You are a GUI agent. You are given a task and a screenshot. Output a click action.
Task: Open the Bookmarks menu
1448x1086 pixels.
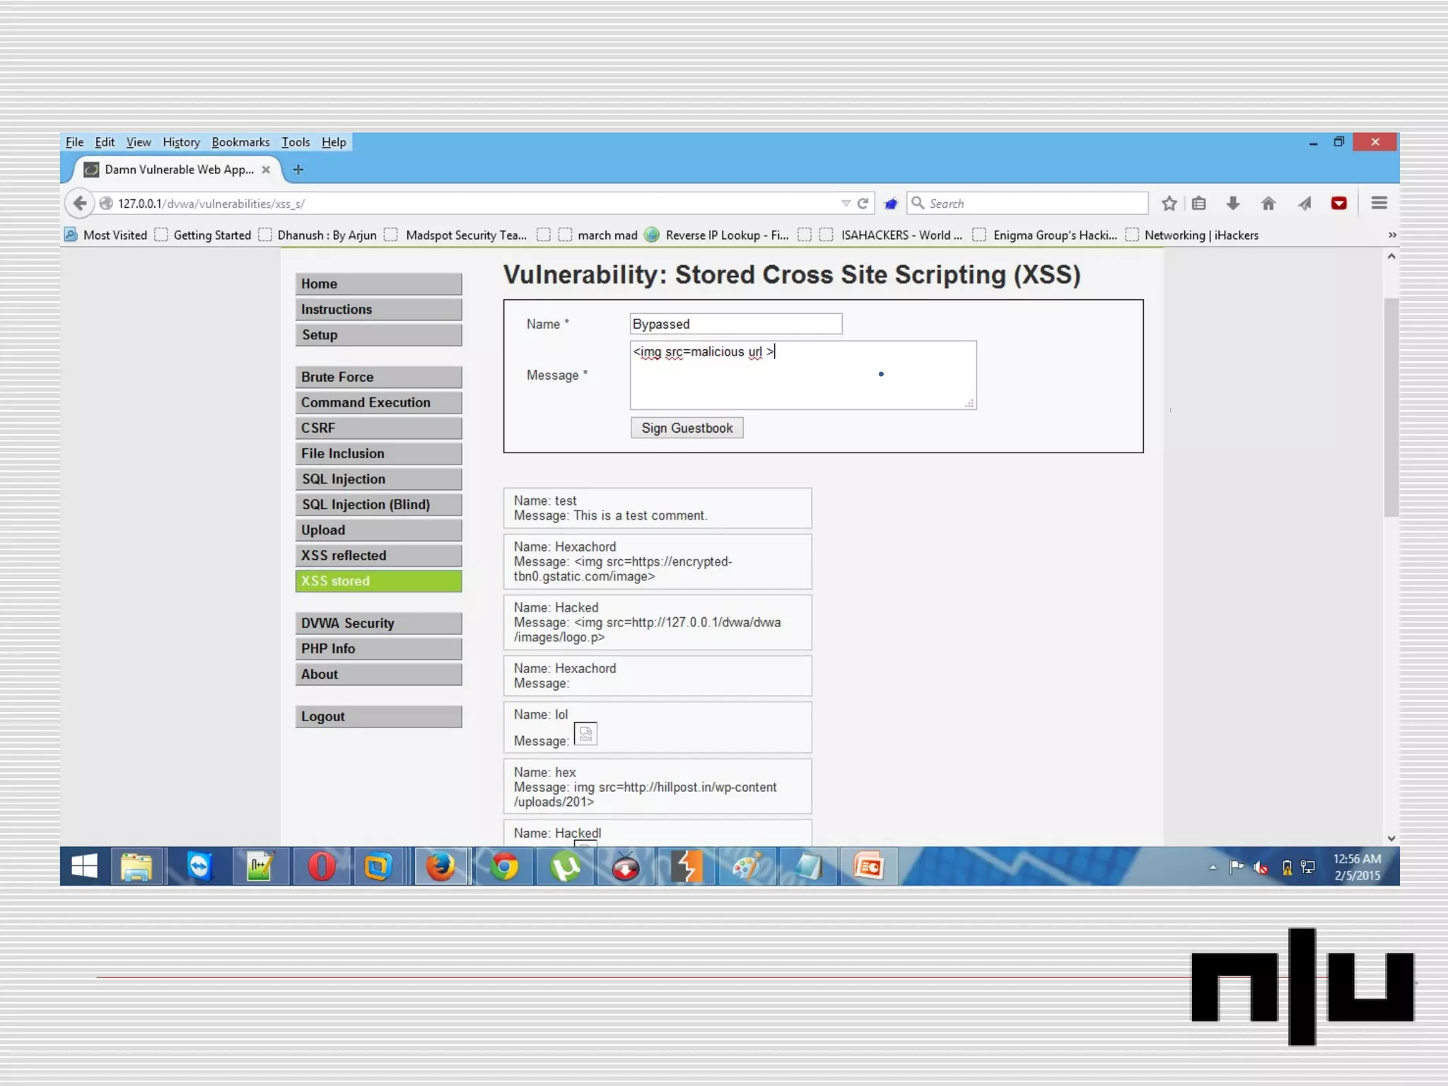tap(240, 142)
